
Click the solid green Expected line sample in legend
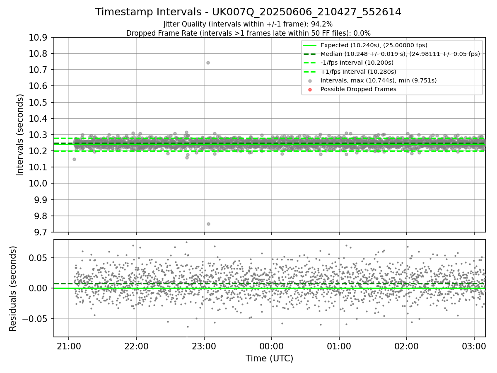[x=310, y=45]
